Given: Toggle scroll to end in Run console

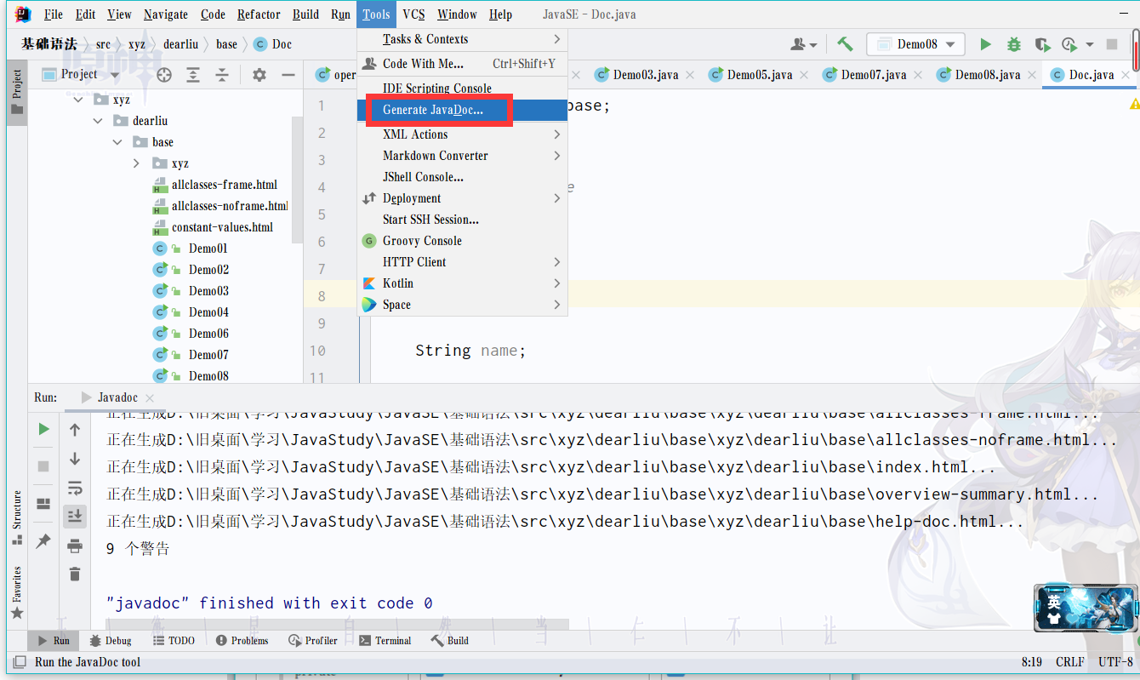Looking at the screenshot, I should [75, 516].
